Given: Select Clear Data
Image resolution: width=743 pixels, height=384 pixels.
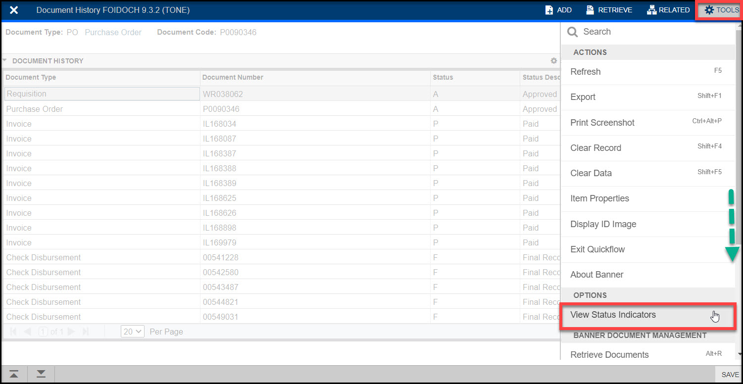Looking at the screenshot, I should 647,173.
